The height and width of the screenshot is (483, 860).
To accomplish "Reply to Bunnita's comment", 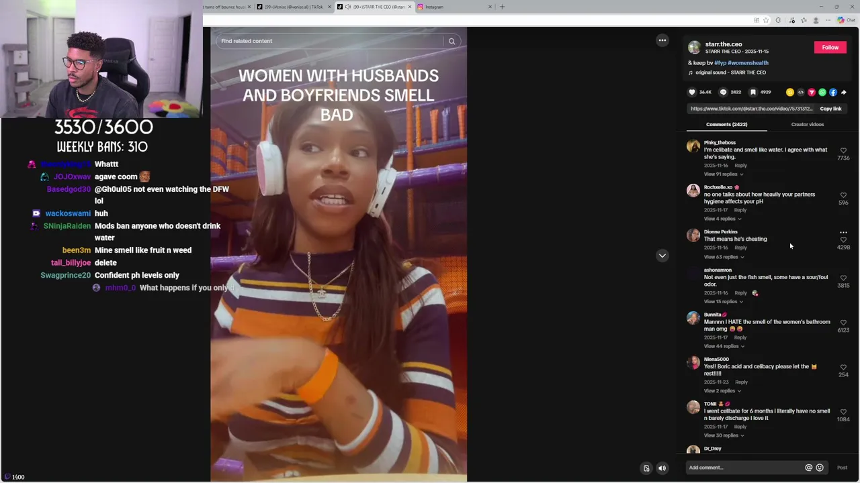I will pos(740,337).
